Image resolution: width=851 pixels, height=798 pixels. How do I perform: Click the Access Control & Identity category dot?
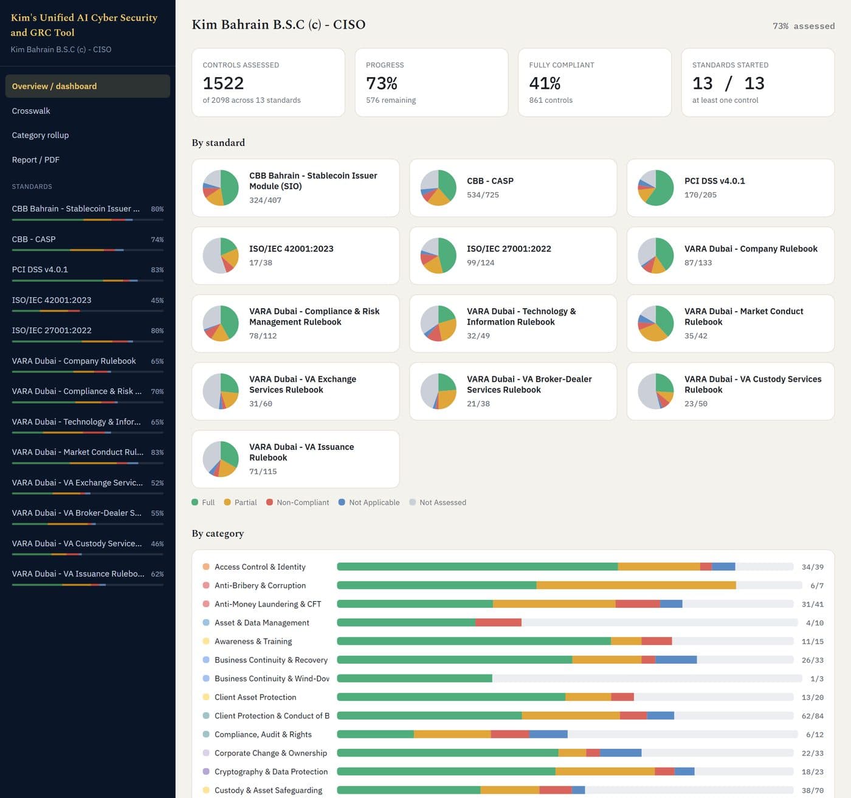click(x=206, y=566)
